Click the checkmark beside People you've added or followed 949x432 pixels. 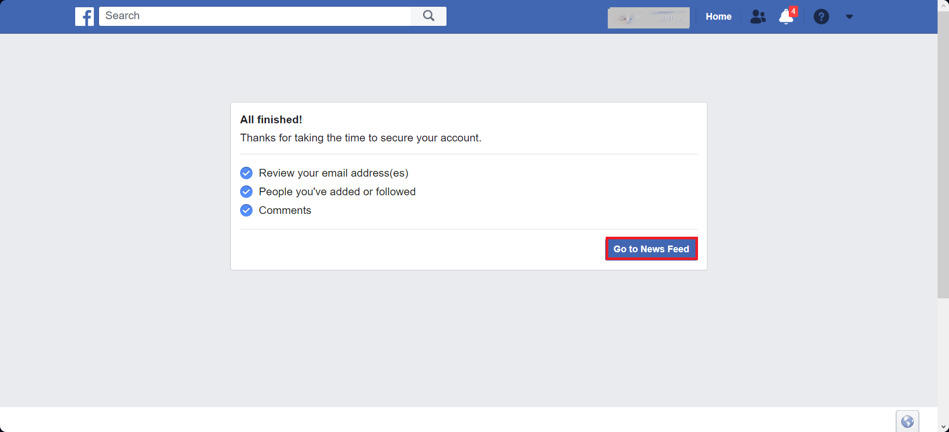246,191
